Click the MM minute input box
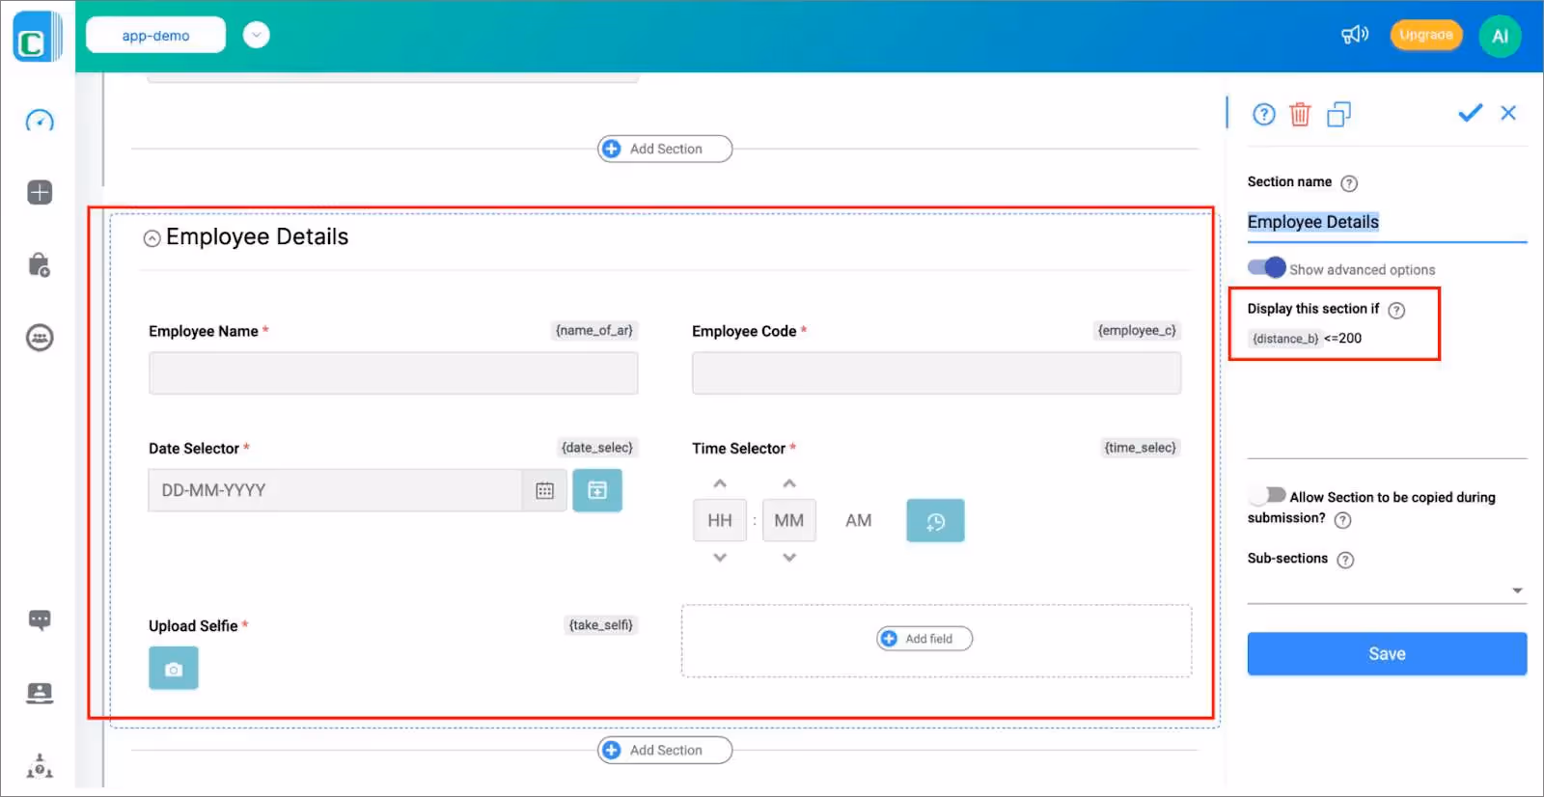1544x797 pixels. pos(789,520)
